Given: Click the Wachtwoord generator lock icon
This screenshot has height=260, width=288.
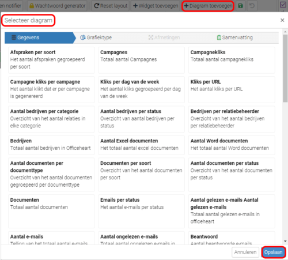Looking at the screenshot, I should pyautogui.click(x=32, y=6).
